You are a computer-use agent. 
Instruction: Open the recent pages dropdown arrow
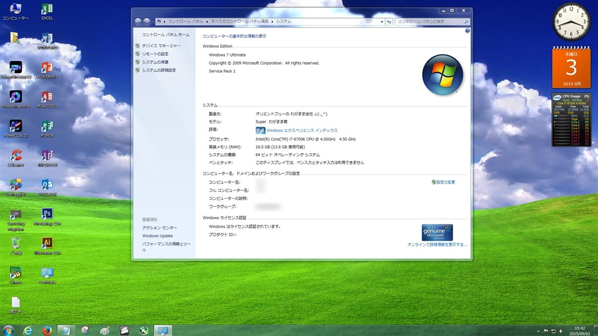click(x=152, y=22)
